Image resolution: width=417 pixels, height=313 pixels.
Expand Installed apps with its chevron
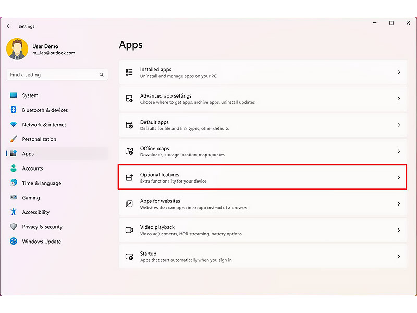click(398, 72)
